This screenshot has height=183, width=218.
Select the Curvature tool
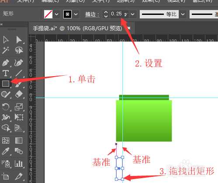tap(19, 63)
